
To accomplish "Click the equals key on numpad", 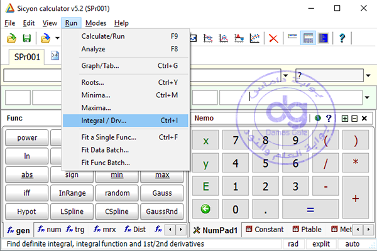I will [x=310, y=209].
